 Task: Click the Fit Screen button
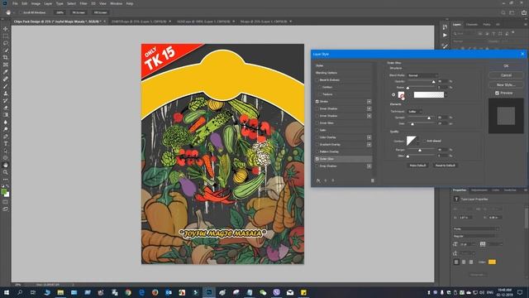coord(79,12)
